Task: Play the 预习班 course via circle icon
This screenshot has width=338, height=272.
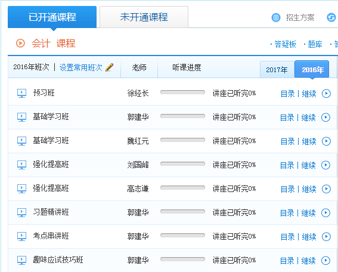Action: [x=326, y=94]
